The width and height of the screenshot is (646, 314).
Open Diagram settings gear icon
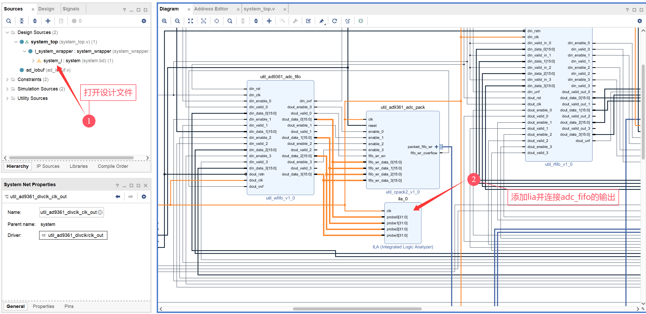[640, 21]
